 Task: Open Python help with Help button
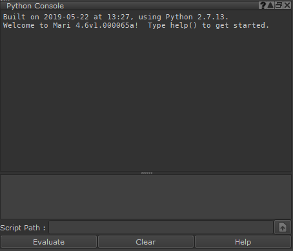tap(243, 242)
